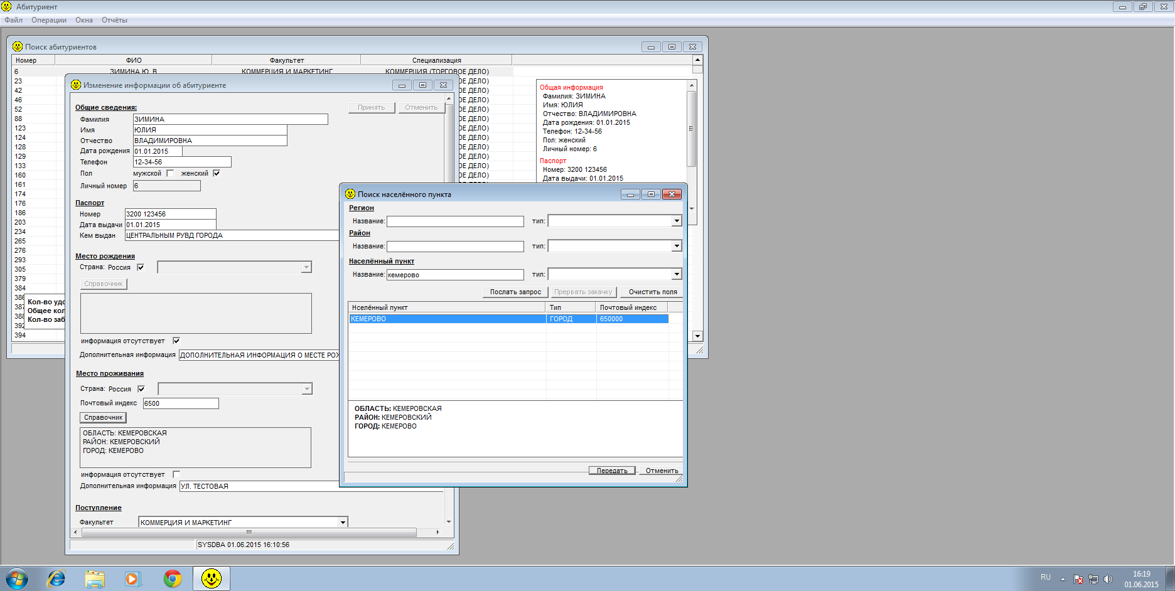The image size is (1175, 591).
Task: Open the Операции menu
Action: [49, 20]
